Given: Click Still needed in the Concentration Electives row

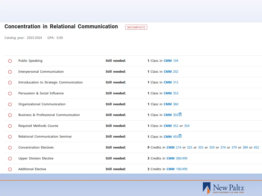Looking at the screenshot, I should coord(116,148).
